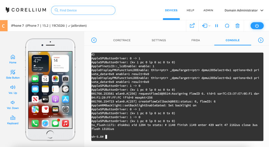Open the Reminders app on iPhone
The image size is (269, 147).
[x=55, y=89]
